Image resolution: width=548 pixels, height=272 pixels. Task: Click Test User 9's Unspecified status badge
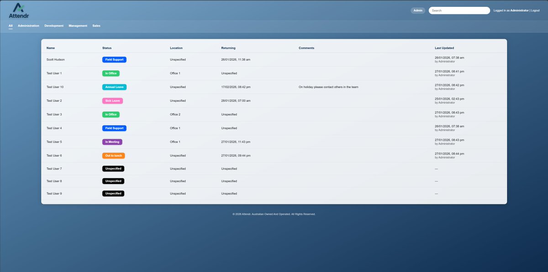click(113, 193)
